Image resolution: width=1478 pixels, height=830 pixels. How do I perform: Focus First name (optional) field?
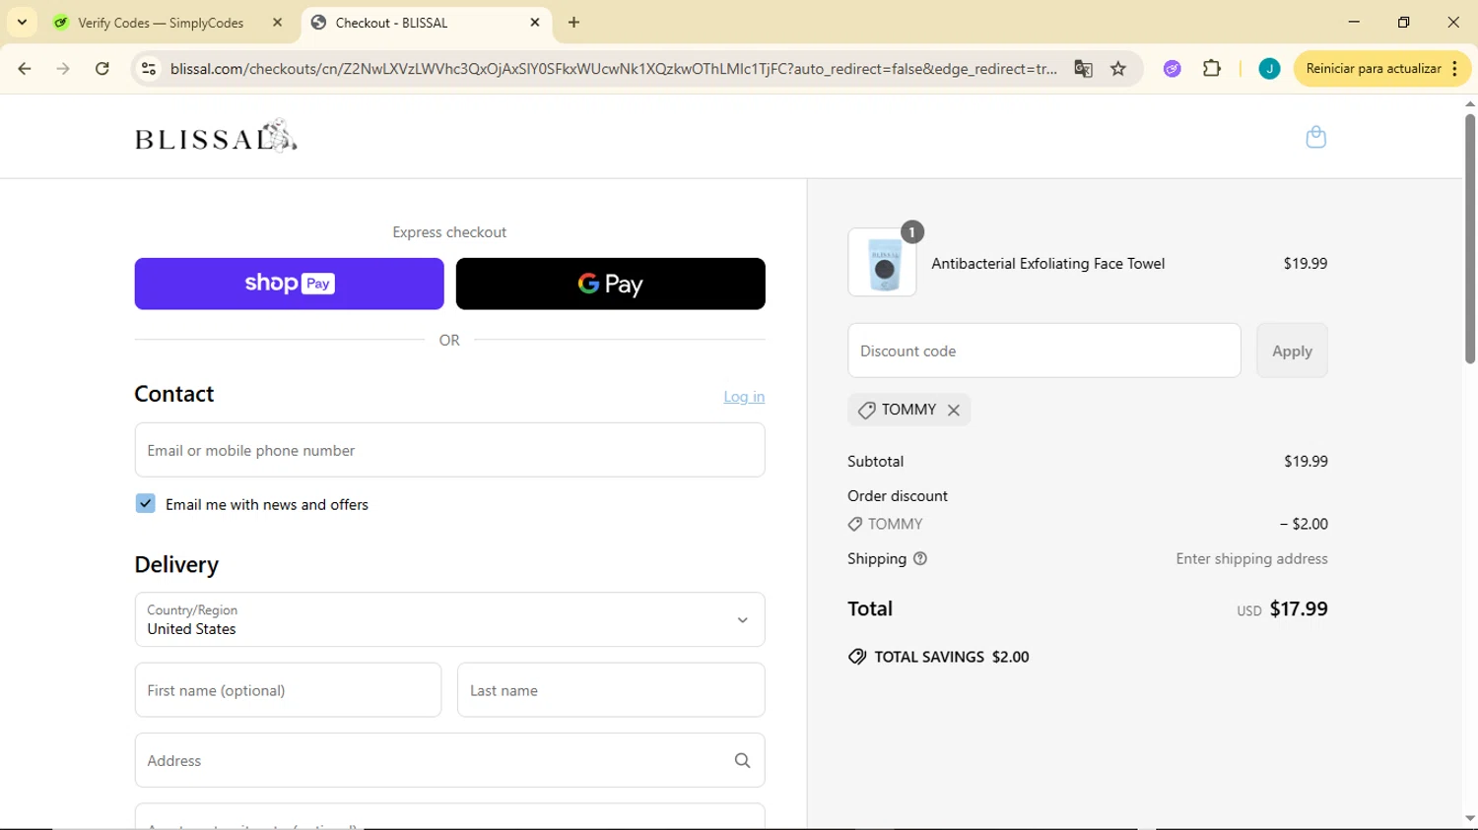288,690
